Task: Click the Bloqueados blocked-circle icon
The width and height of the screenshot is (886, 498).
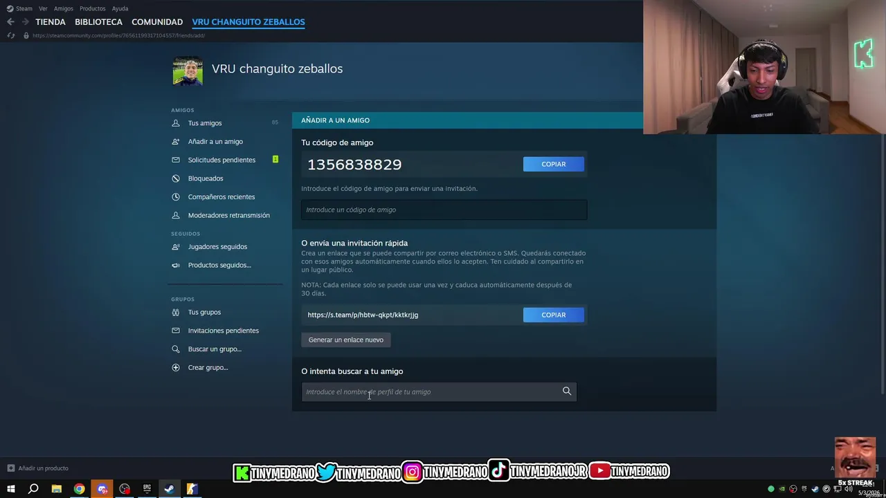Action: click(176, 178)
